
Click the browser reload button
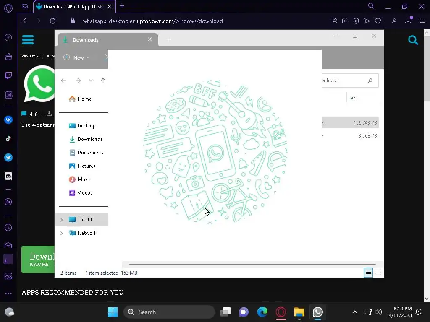tap(52, 21)
